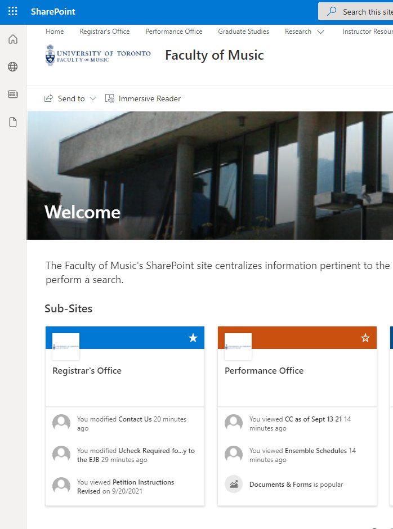The image size is (393, 529).
Task: Click Performance Office card site logo thumbnail
Action: pos(238,347)
